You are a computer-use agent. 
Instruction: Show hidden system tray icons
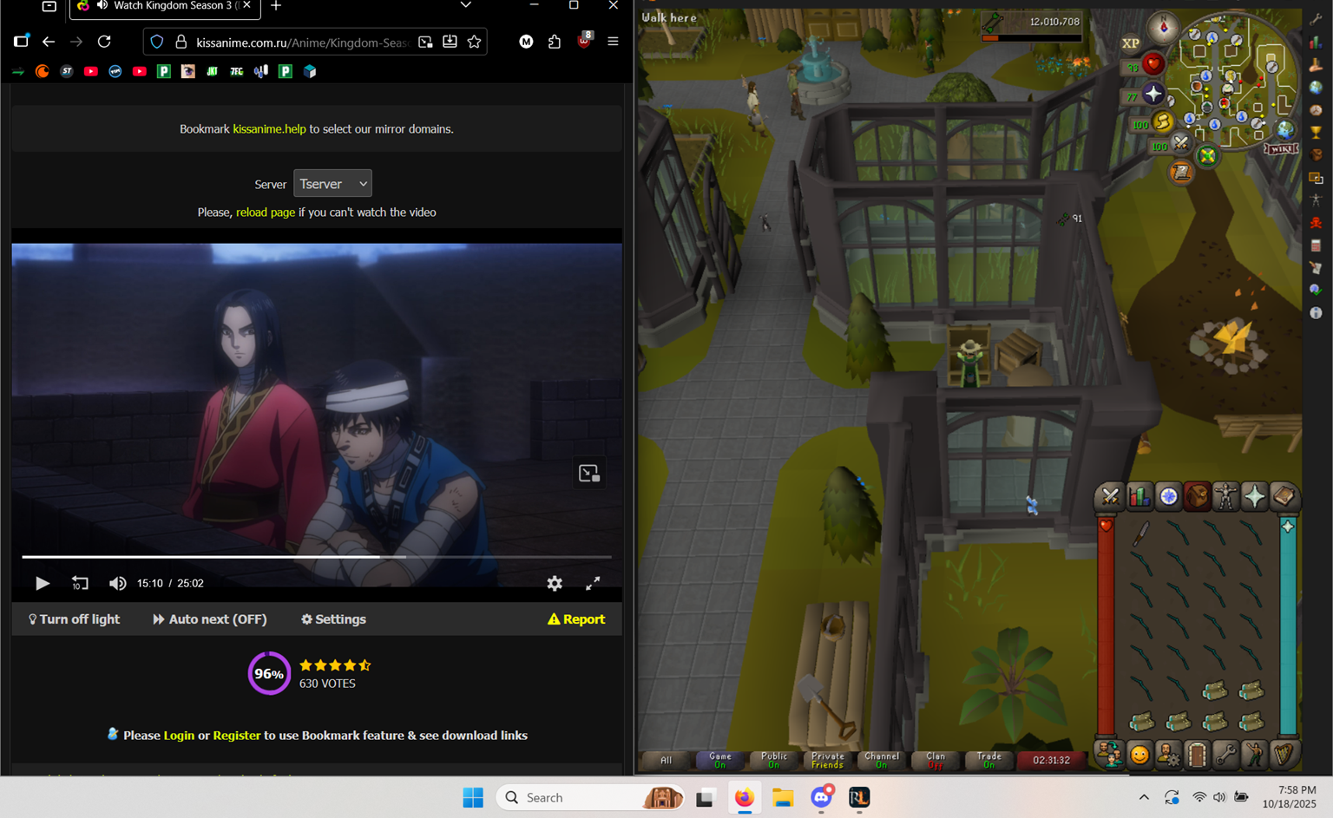(x=1144, y=797)
